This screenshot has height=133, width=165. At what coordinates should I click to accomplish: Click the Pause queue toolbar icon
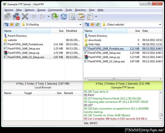coord(34,17)
